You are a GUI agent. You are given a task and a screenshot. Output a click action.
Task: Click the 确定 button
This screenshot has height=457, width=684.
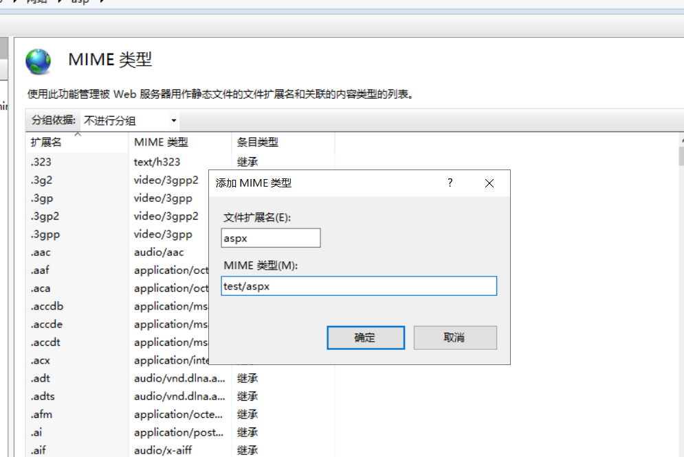click(x=365, y=338)
